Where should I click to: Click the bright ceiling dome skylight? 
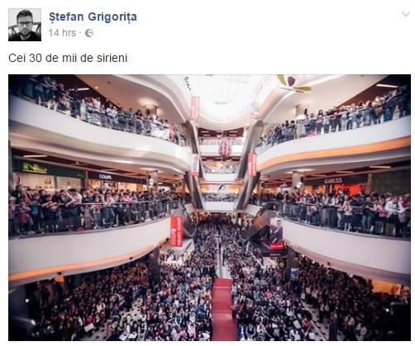pos(223,95)
